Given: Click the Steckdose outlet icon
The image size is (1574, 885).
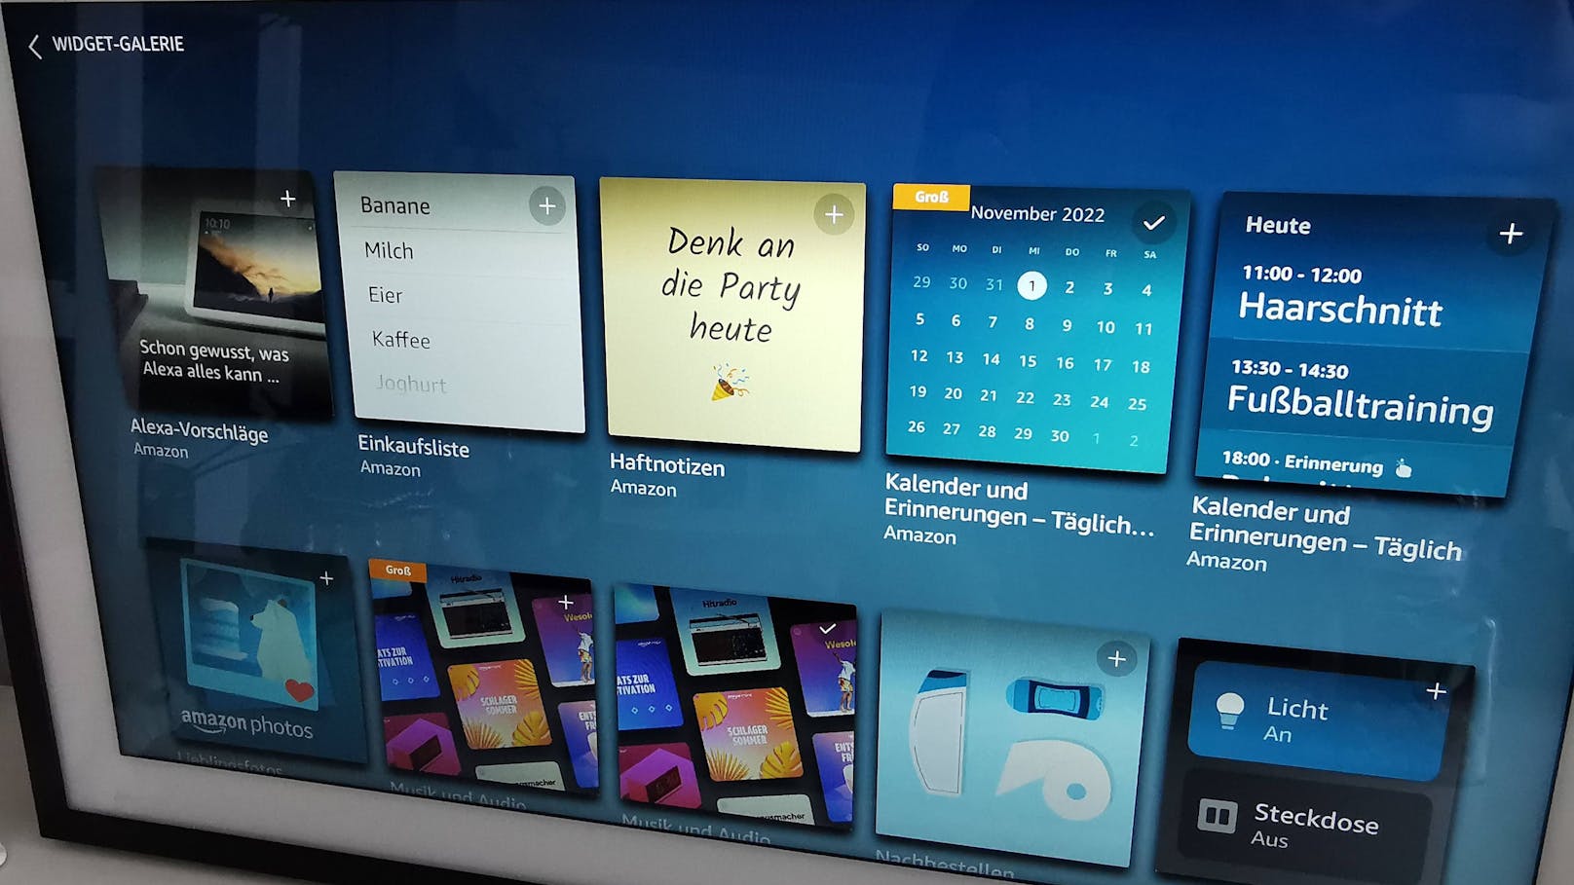Looking at the screenshot, I should coord(1217,815).
